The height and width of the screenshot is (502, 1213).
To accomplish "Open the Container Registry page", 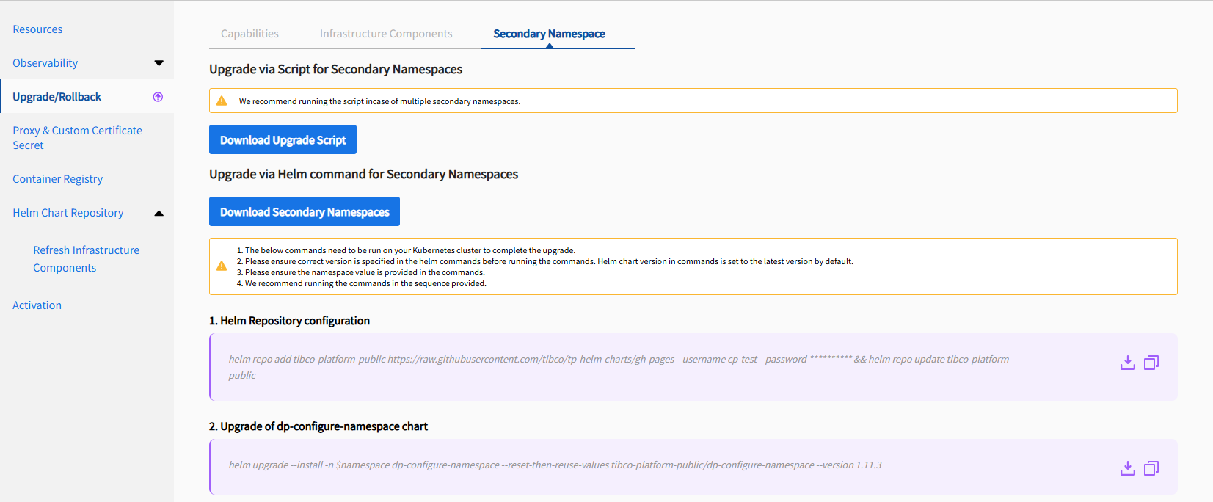I will (57, 179).
